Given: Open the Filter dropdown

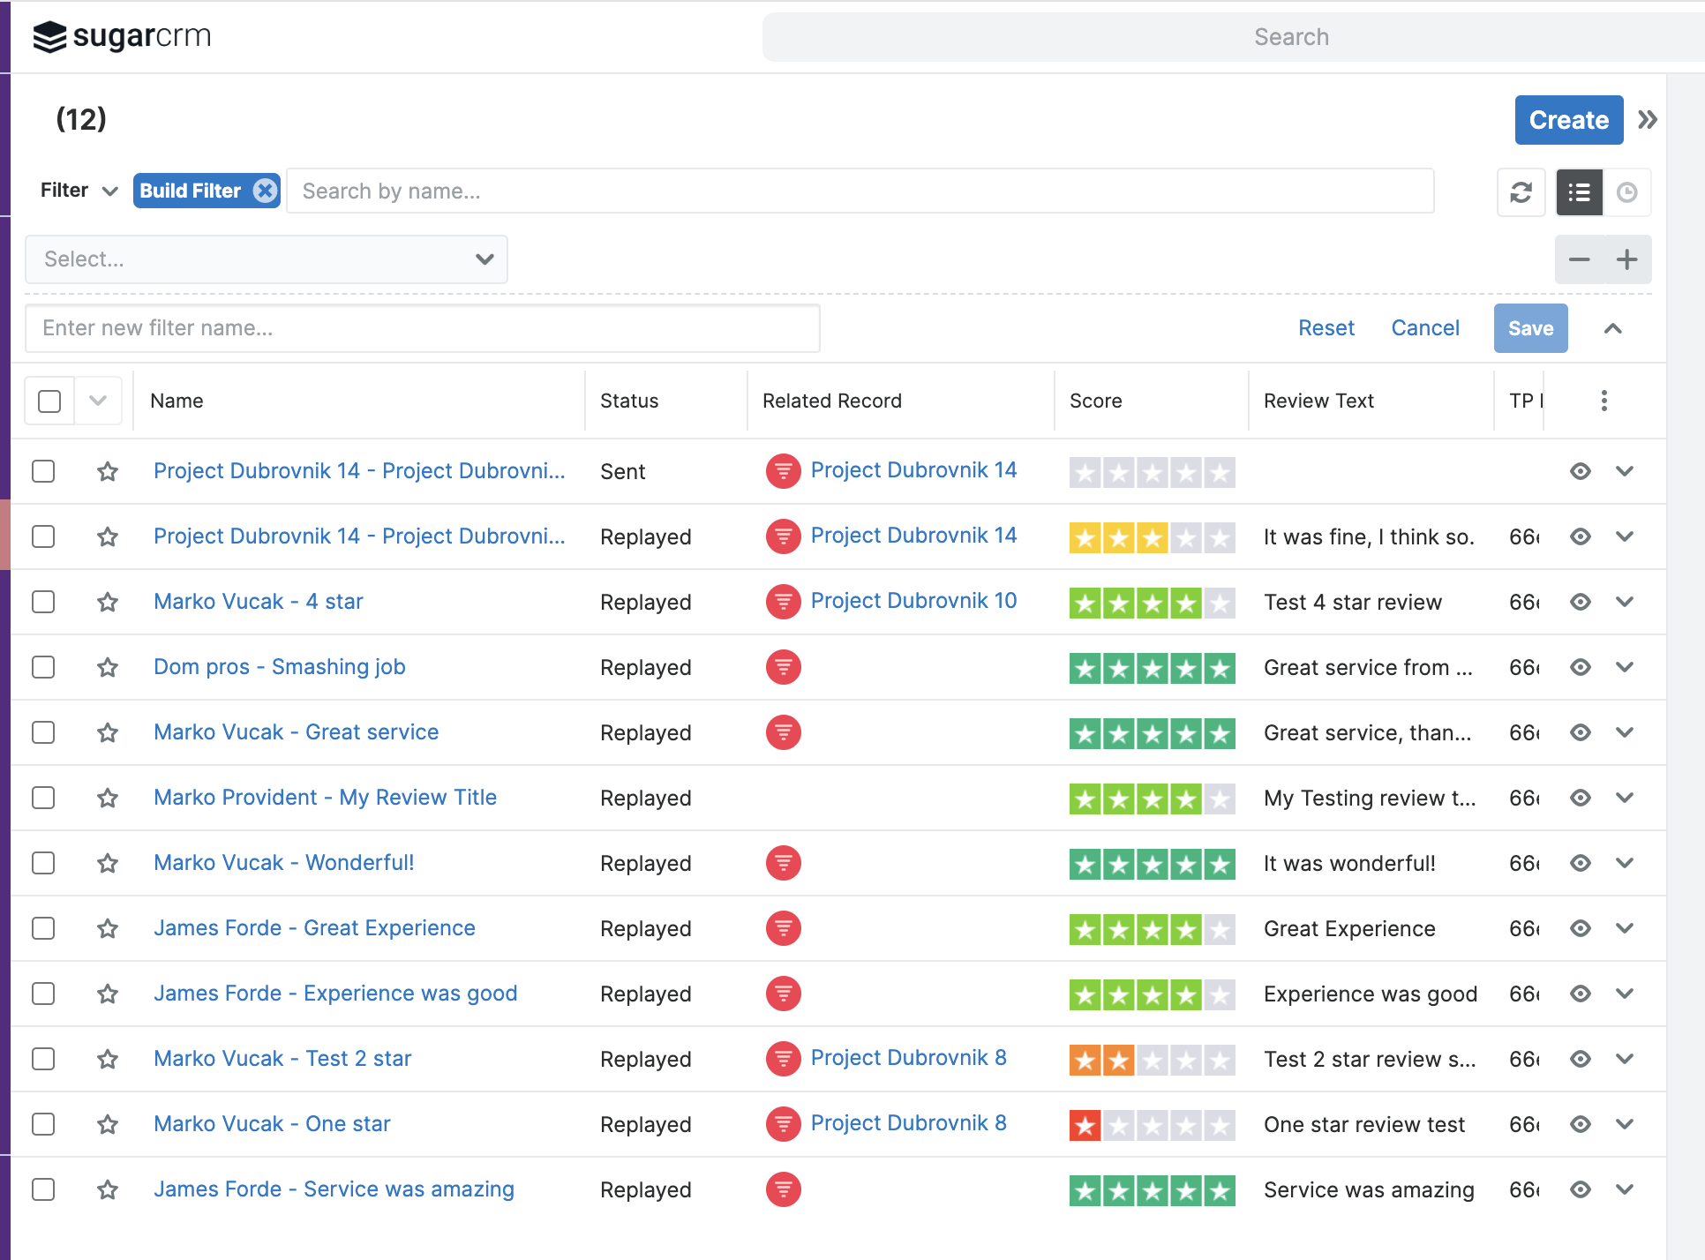Looking at the screenshot, I should coord(79,191).
